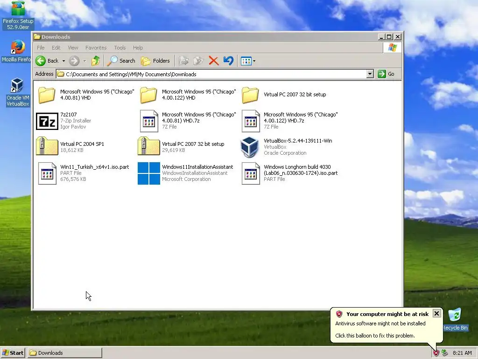Click the Downloads taskbar button
Image resolution: width=478 pixels, height=359 pixels.
[64, 353]
